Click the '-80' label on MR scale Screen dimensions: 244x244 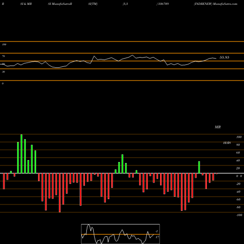click(238, 207)
